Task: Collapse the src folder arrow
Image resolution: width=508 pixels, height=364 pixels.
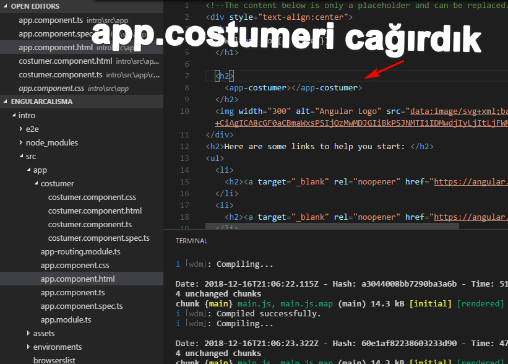Action: 21,156
